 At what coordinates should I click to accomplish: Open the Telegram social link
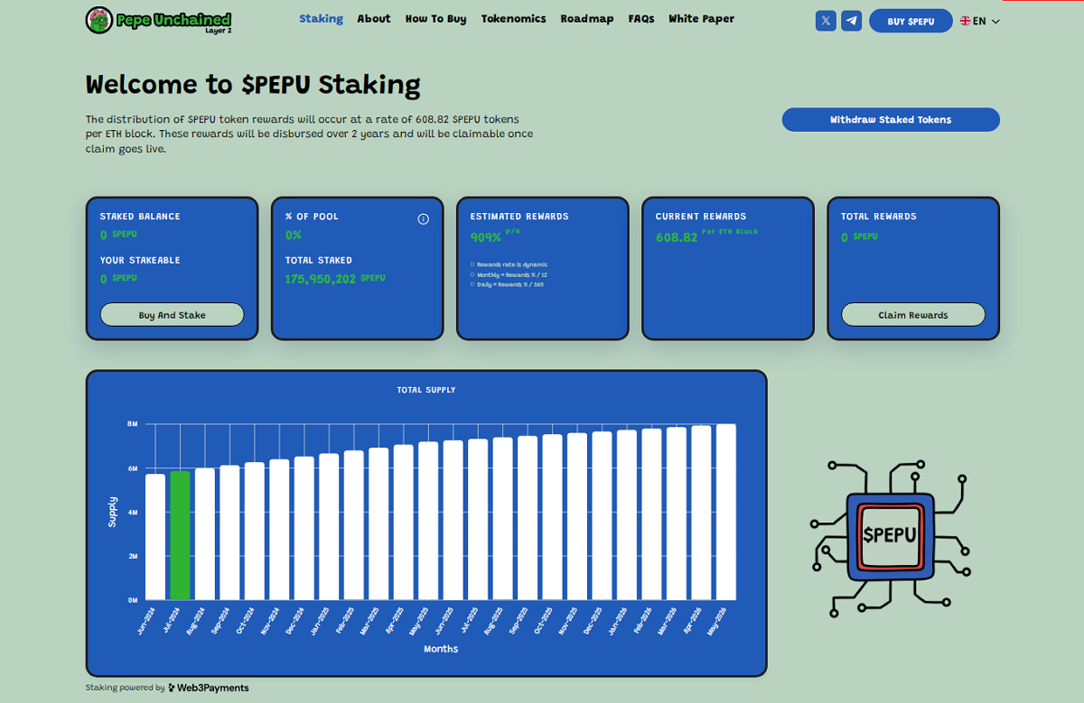tap(851, 21)
